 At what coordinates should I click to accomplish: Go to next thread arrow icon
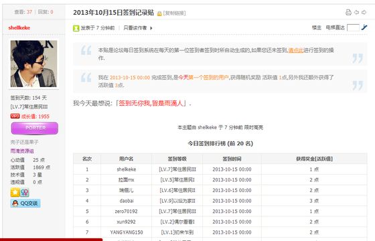pyautogui.click(x=364, y=13)
